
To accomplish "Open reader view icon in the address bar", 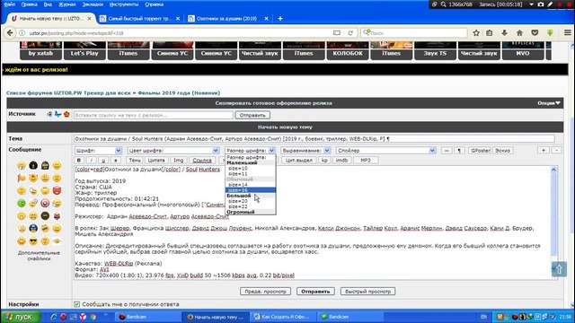I will 337,33.
